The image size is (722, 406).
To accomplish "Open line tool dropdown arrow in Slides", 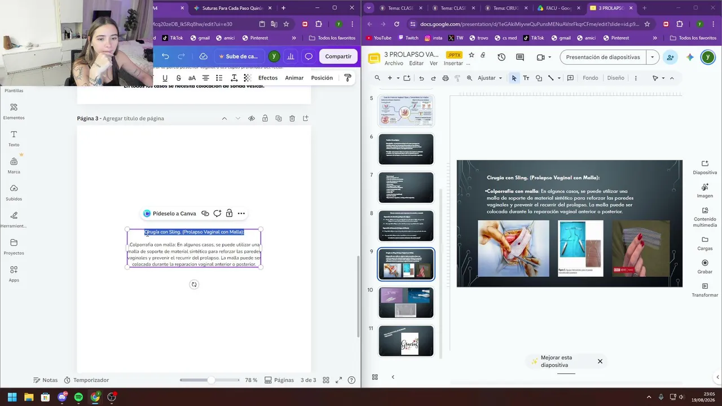I will [x=560, y=78].
